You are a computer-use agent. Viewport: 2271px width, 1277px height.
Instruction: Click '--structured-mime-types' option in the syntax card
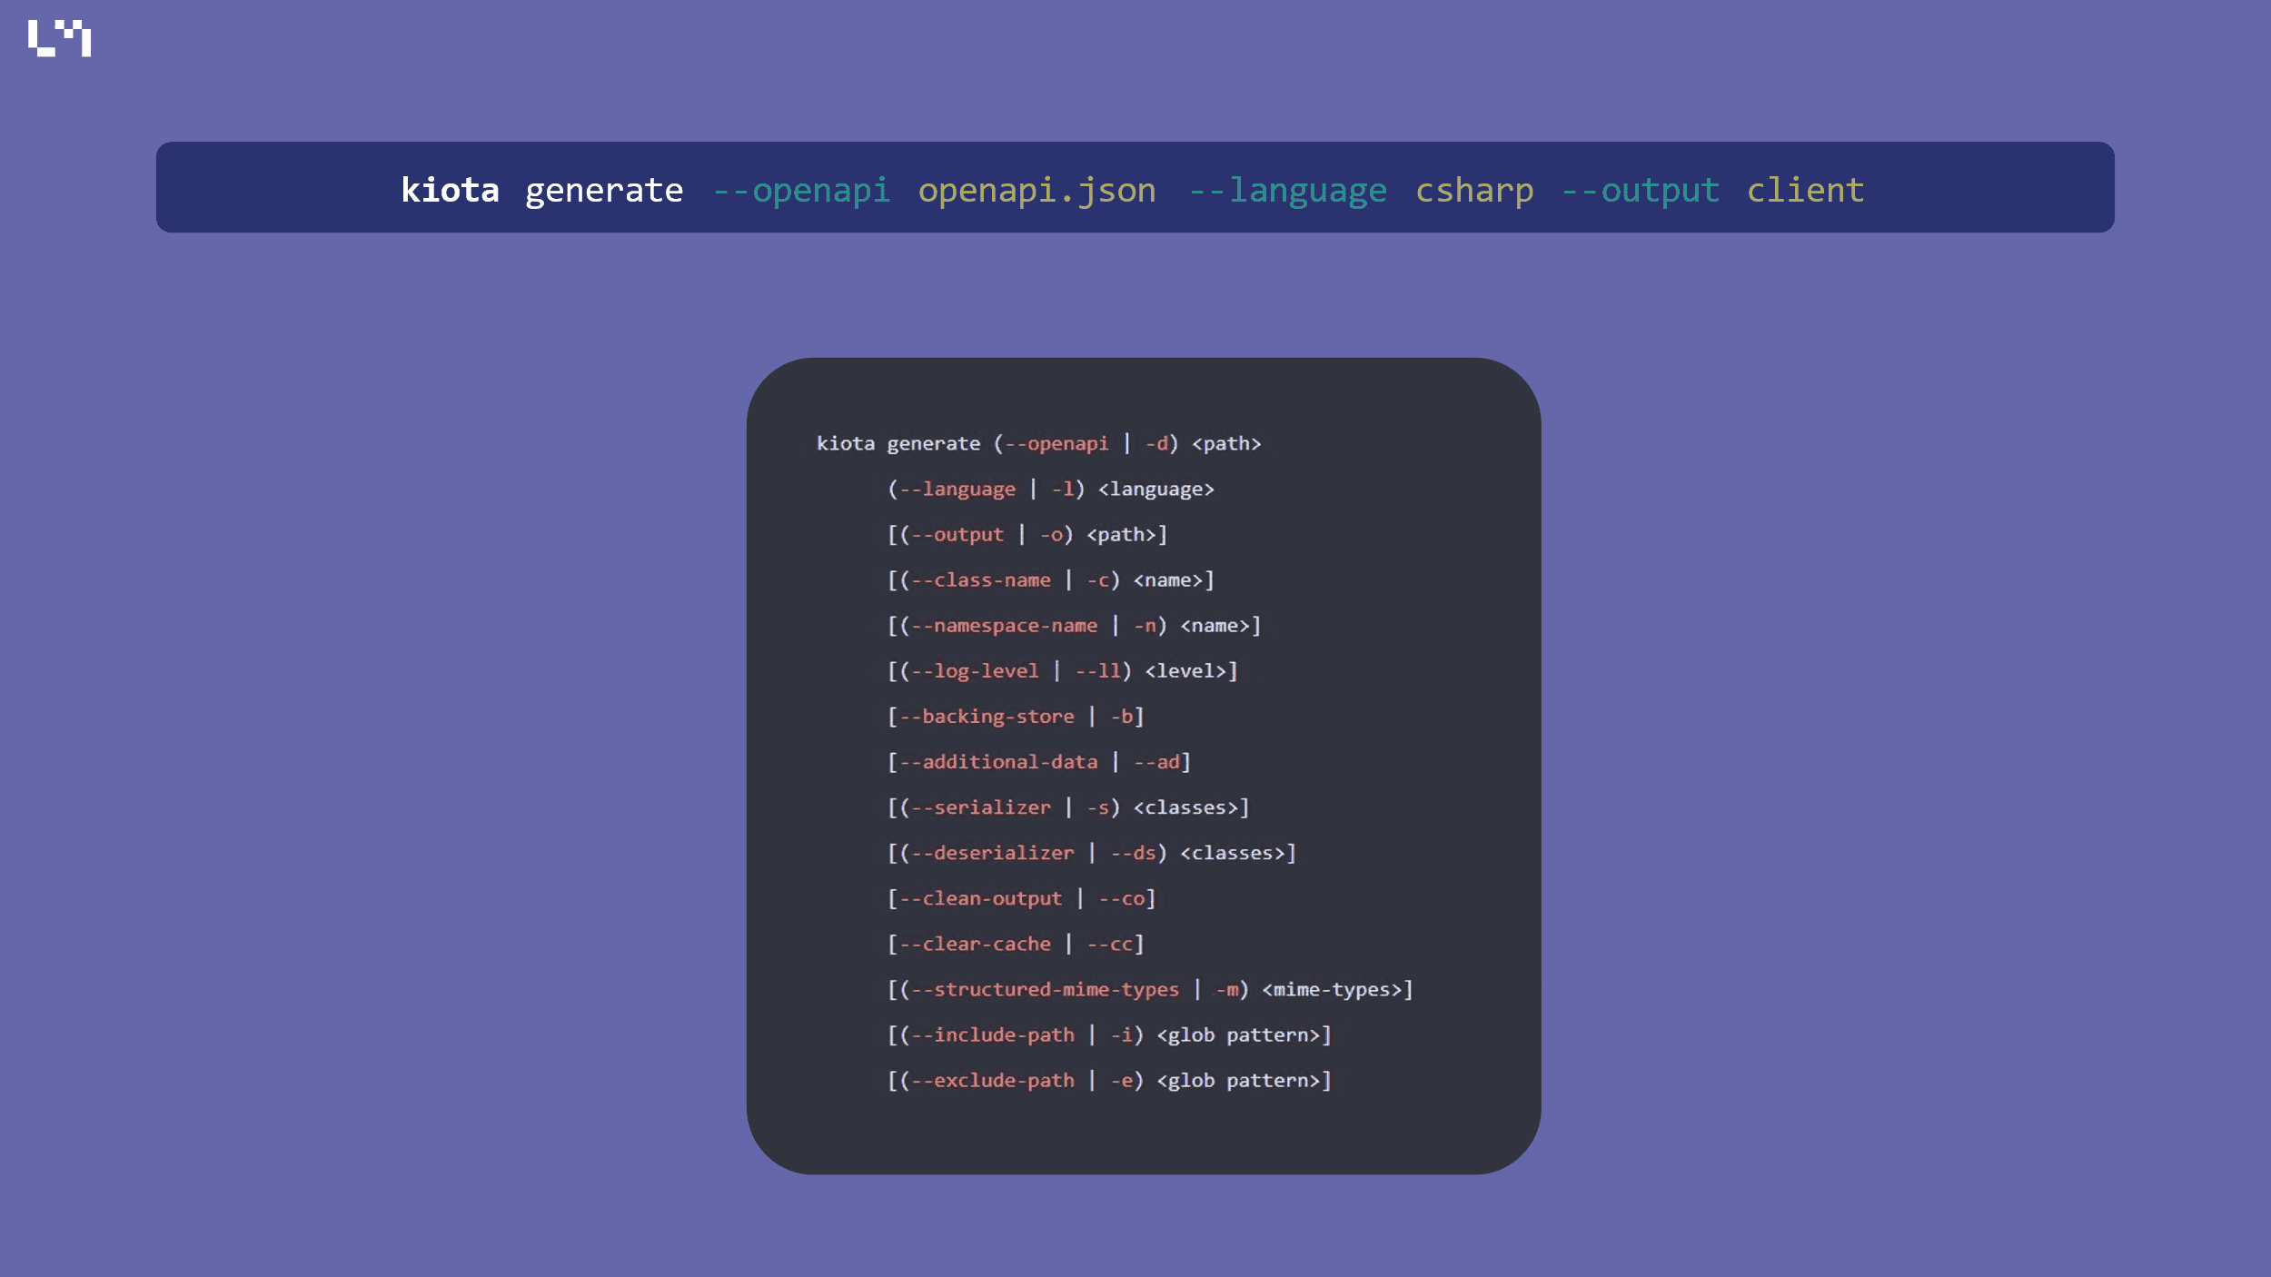click(x=1045, y=989)
